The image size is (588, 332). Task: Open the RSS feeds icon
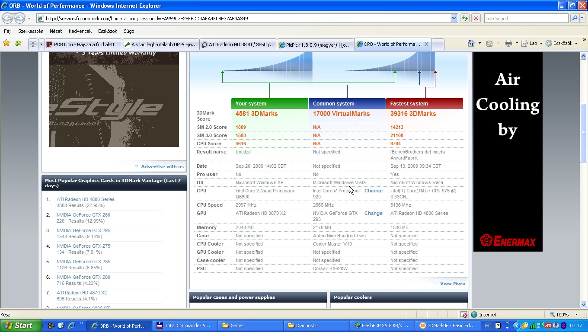pos(489,43)
